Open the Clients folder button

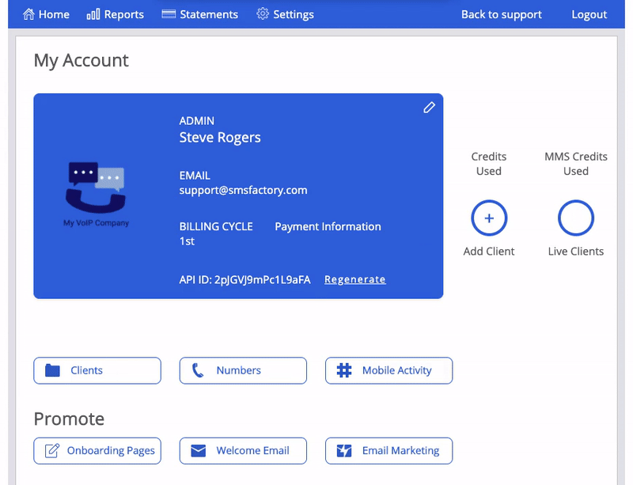97,370
